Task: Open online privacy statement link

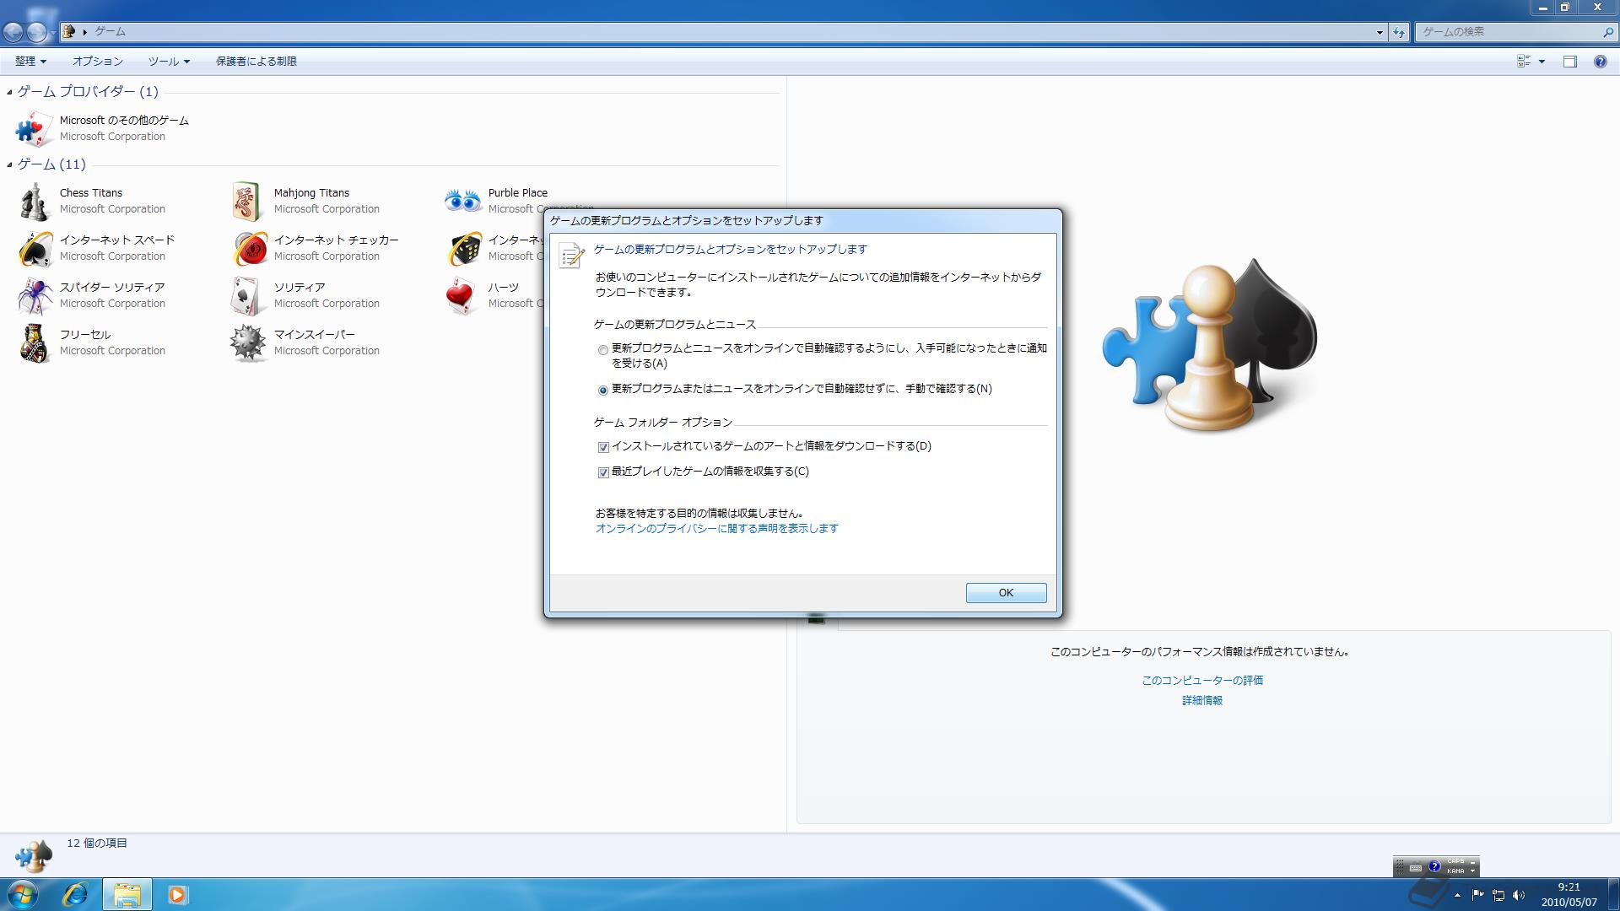Action: [x=716, y=529]
